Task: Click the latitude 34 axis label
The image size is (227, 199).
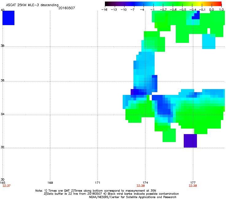Action: 2,114
